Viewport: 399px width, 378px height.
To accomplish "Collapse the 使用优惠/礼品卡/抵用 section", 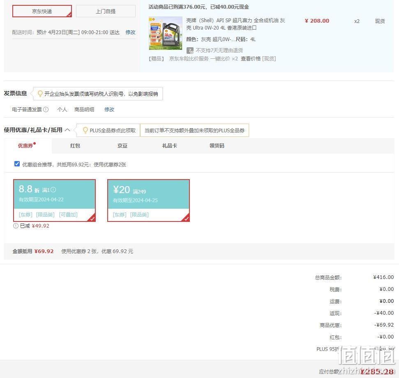I will click(x=67, y=130).
